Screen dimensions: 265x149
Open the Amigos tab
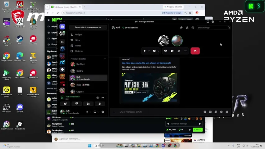click(88, 34)
